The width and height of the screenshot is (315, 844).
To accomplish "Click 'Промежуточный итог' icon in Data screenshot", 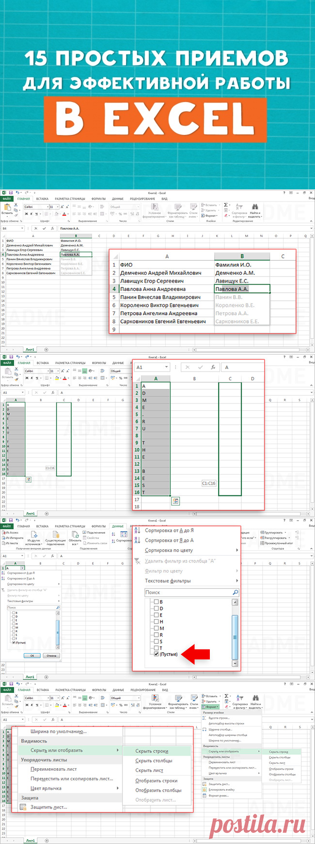I will click(x=262, y=543).
